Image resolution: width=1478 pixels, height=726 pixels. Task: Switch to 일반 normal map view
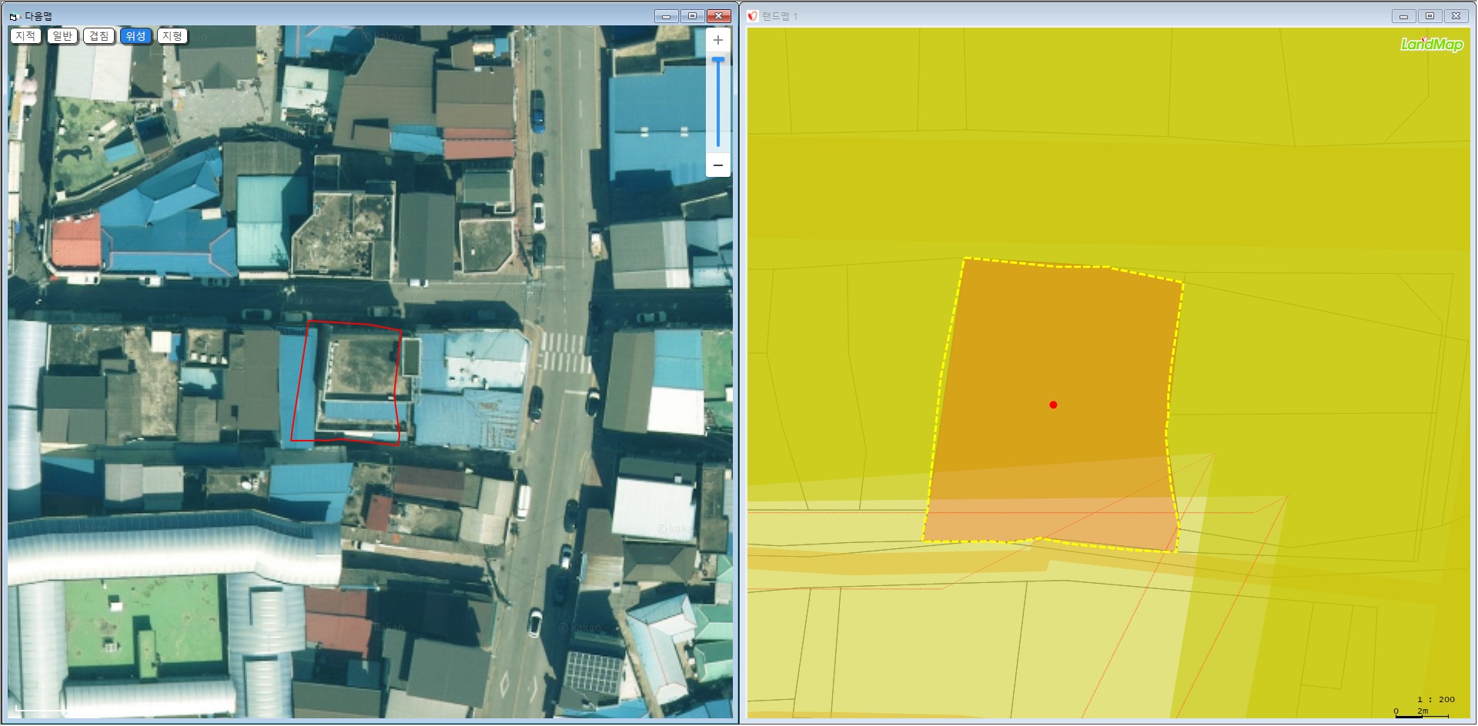pos(62,36)
